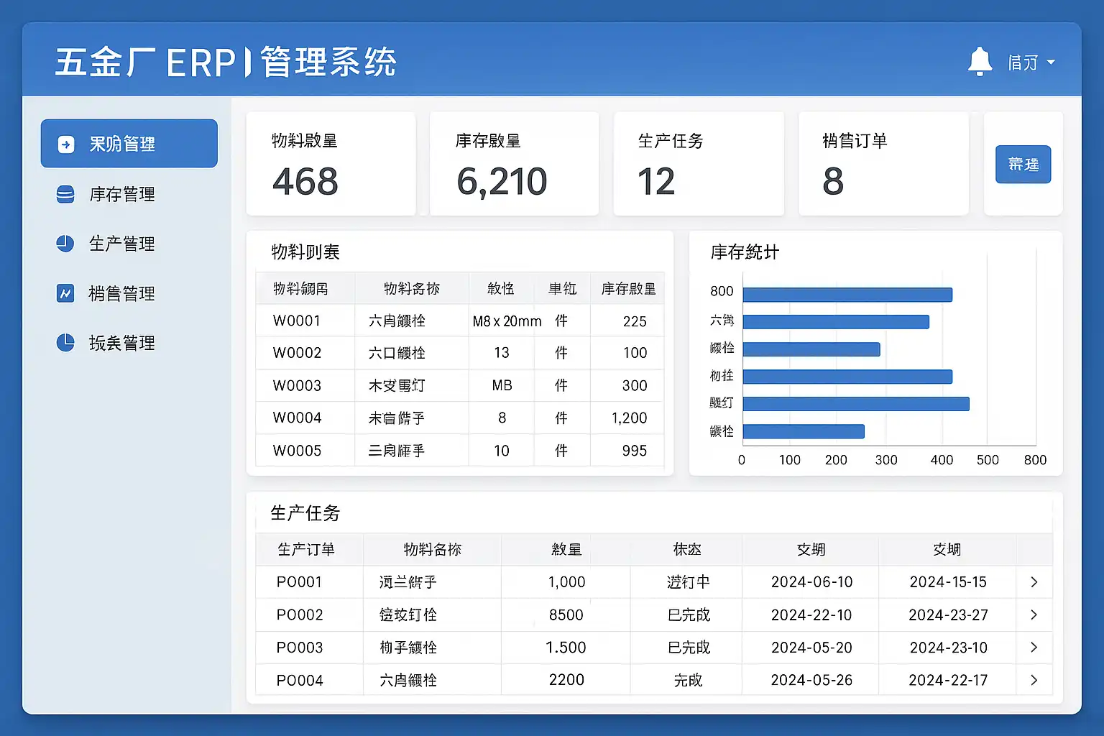Expand production order PO003 row chevron
This screenshot has width=1104, height=736.
click(1034, 648)
